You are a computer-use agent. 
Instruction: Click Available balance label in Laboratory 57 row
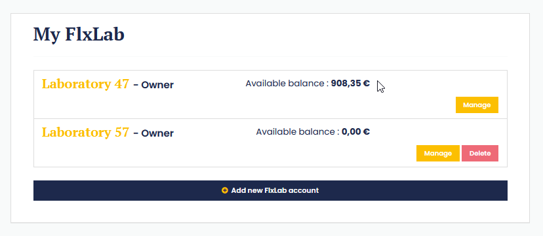[298, 132]
